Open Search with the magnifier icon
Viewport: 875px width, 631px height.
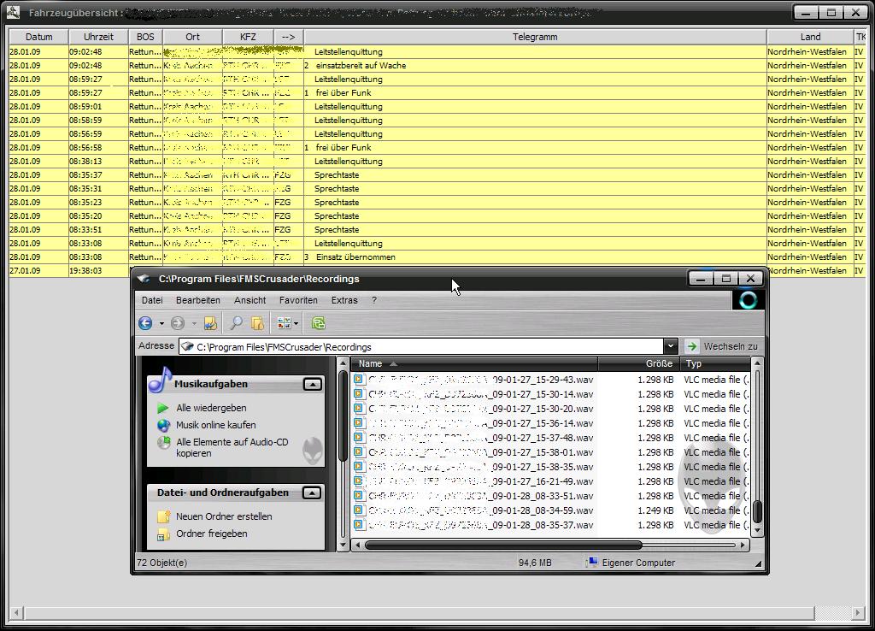(236, 323)
